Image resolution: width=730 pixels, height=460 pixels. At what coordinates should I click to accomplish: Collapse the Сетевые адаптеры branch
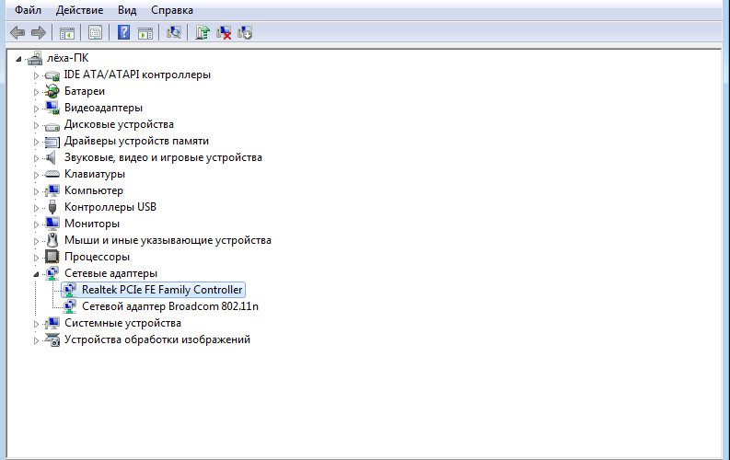tap(36, 274)
